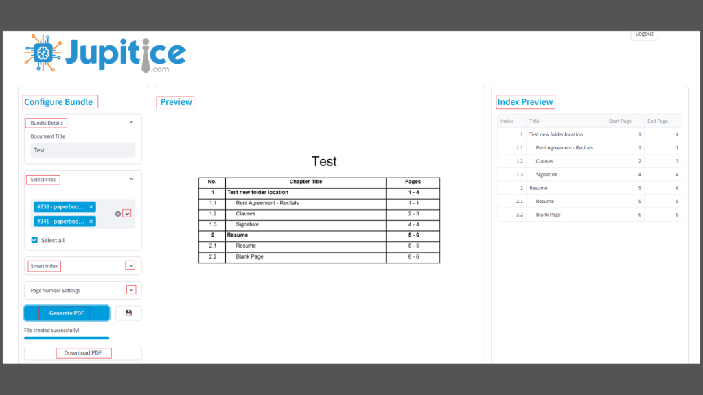Click index 2.1 'Resume' in Index Preview

pos(544,201)
